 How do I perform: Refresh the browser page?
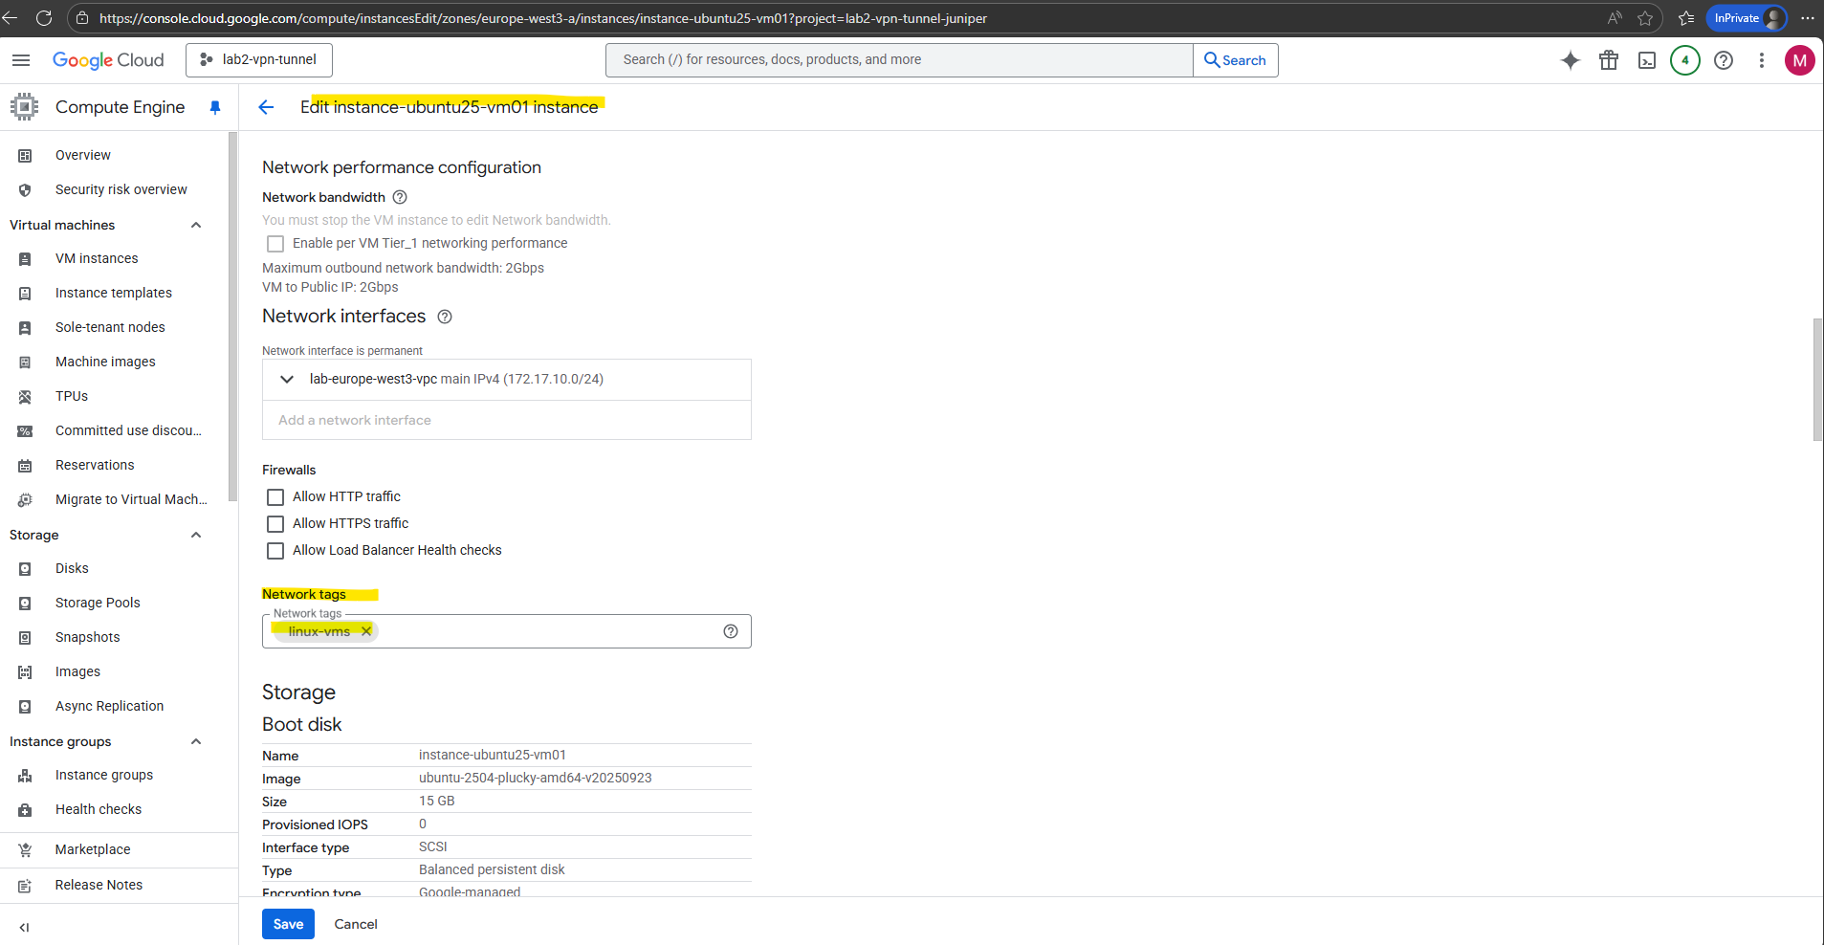coord(44,18)
